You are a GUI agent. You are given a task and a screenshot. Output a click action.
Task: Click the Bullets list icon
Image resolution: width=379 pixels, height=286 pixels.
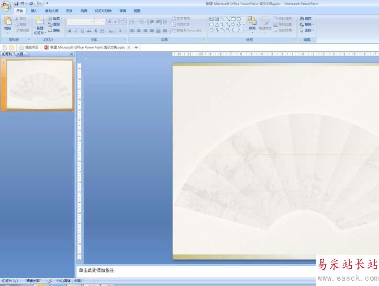(x=133, y=22)
